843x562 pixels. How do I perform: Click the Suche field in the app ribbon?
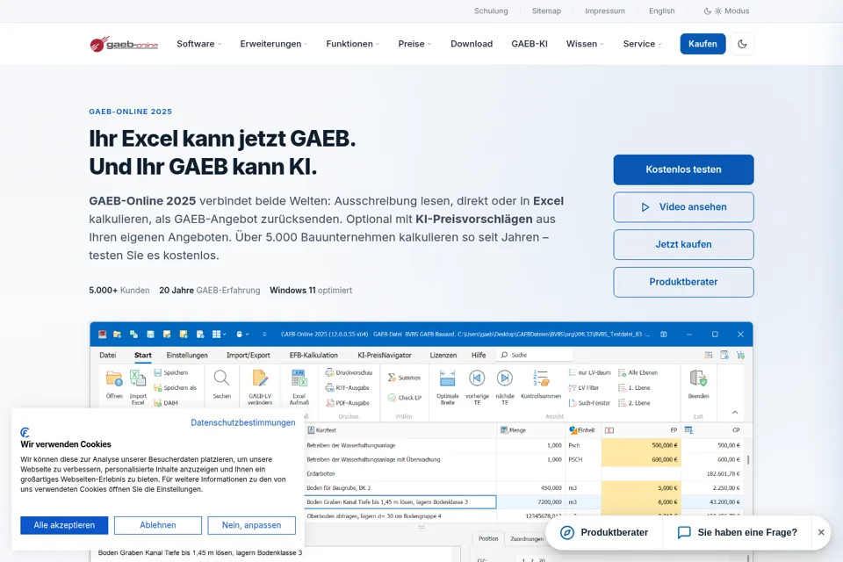tap(536, 355)
